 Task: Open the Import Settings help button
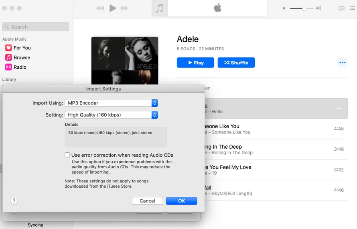coord(14,200)
